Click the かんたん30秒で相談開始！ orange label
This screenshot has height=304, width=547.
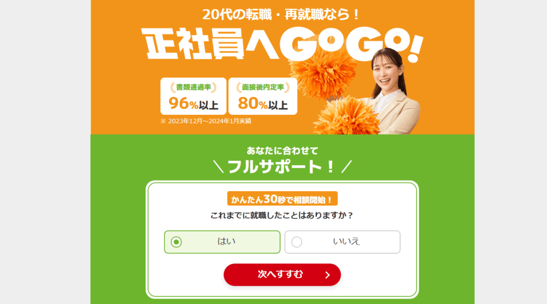(x=282, y=199)
